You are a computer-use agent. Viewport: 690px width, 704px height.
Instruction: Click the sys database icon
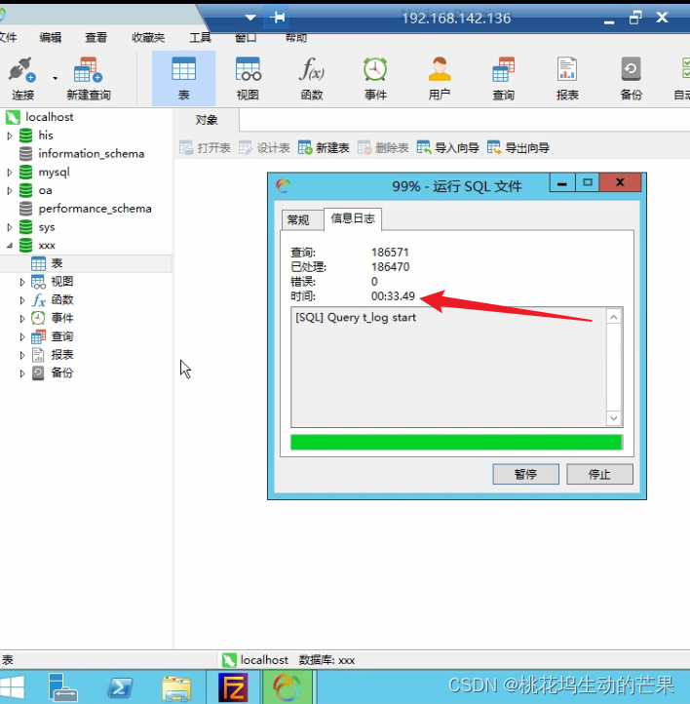coord(25,227)
